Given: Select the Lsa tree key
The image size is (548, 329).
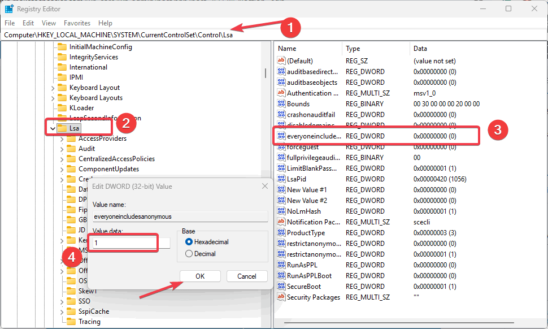Looking at the screenshot, I should pyautogui.click(x=74, y=128).
